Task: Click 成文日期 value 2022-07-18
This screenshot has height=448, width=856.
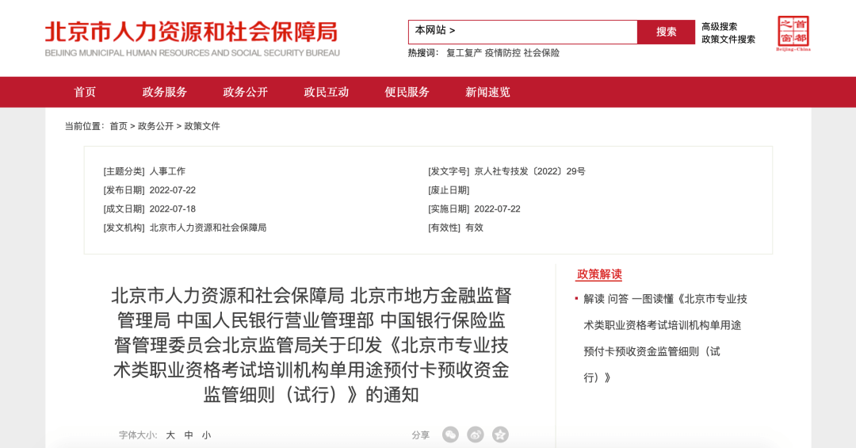Action: pyautogui.click(x=173, y=209)
